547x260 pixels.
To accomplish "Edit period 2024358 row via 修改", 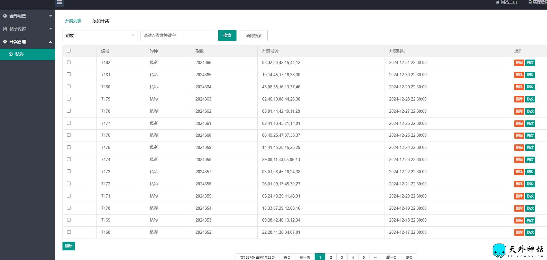I will [530, 160].
